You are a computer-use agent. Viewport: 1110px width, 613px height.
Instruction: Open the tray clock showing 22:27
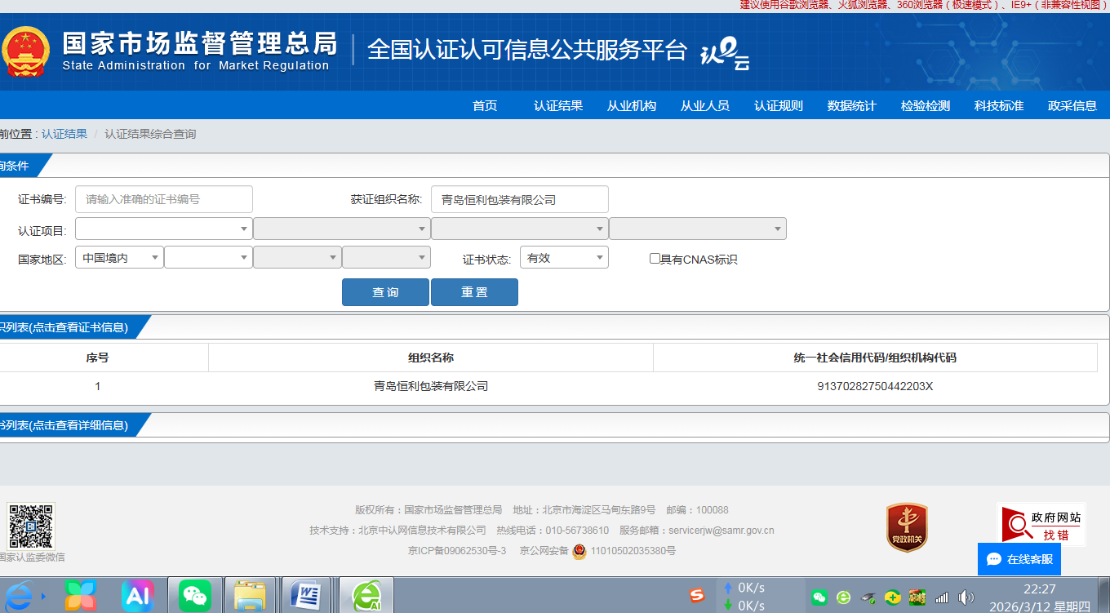(1040, 597)
